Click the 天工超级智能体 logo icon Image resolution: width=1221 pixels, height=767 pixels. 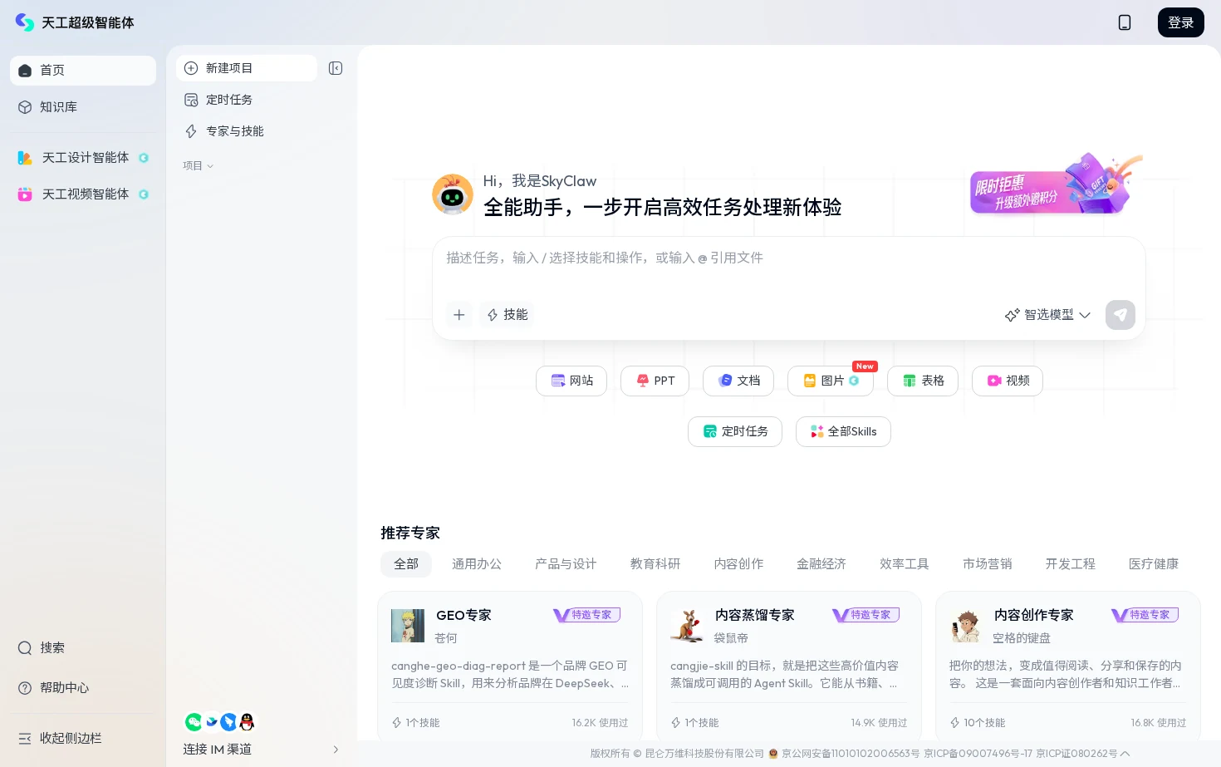(x=25, y=22)
